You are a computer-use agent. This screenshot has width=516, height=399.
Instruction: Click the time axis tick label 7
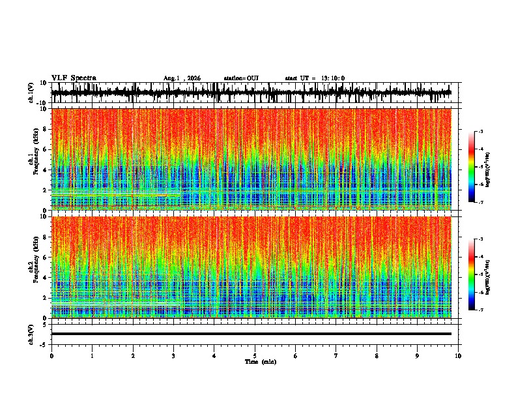pos(336,356)
